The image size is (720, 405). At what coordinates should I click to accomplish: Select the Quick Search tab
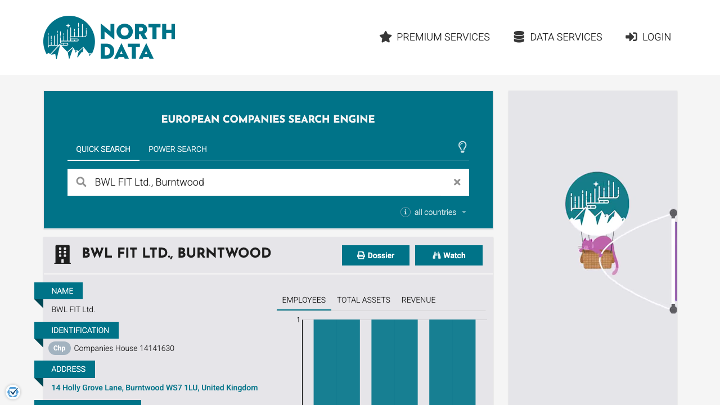coord(103,149)
